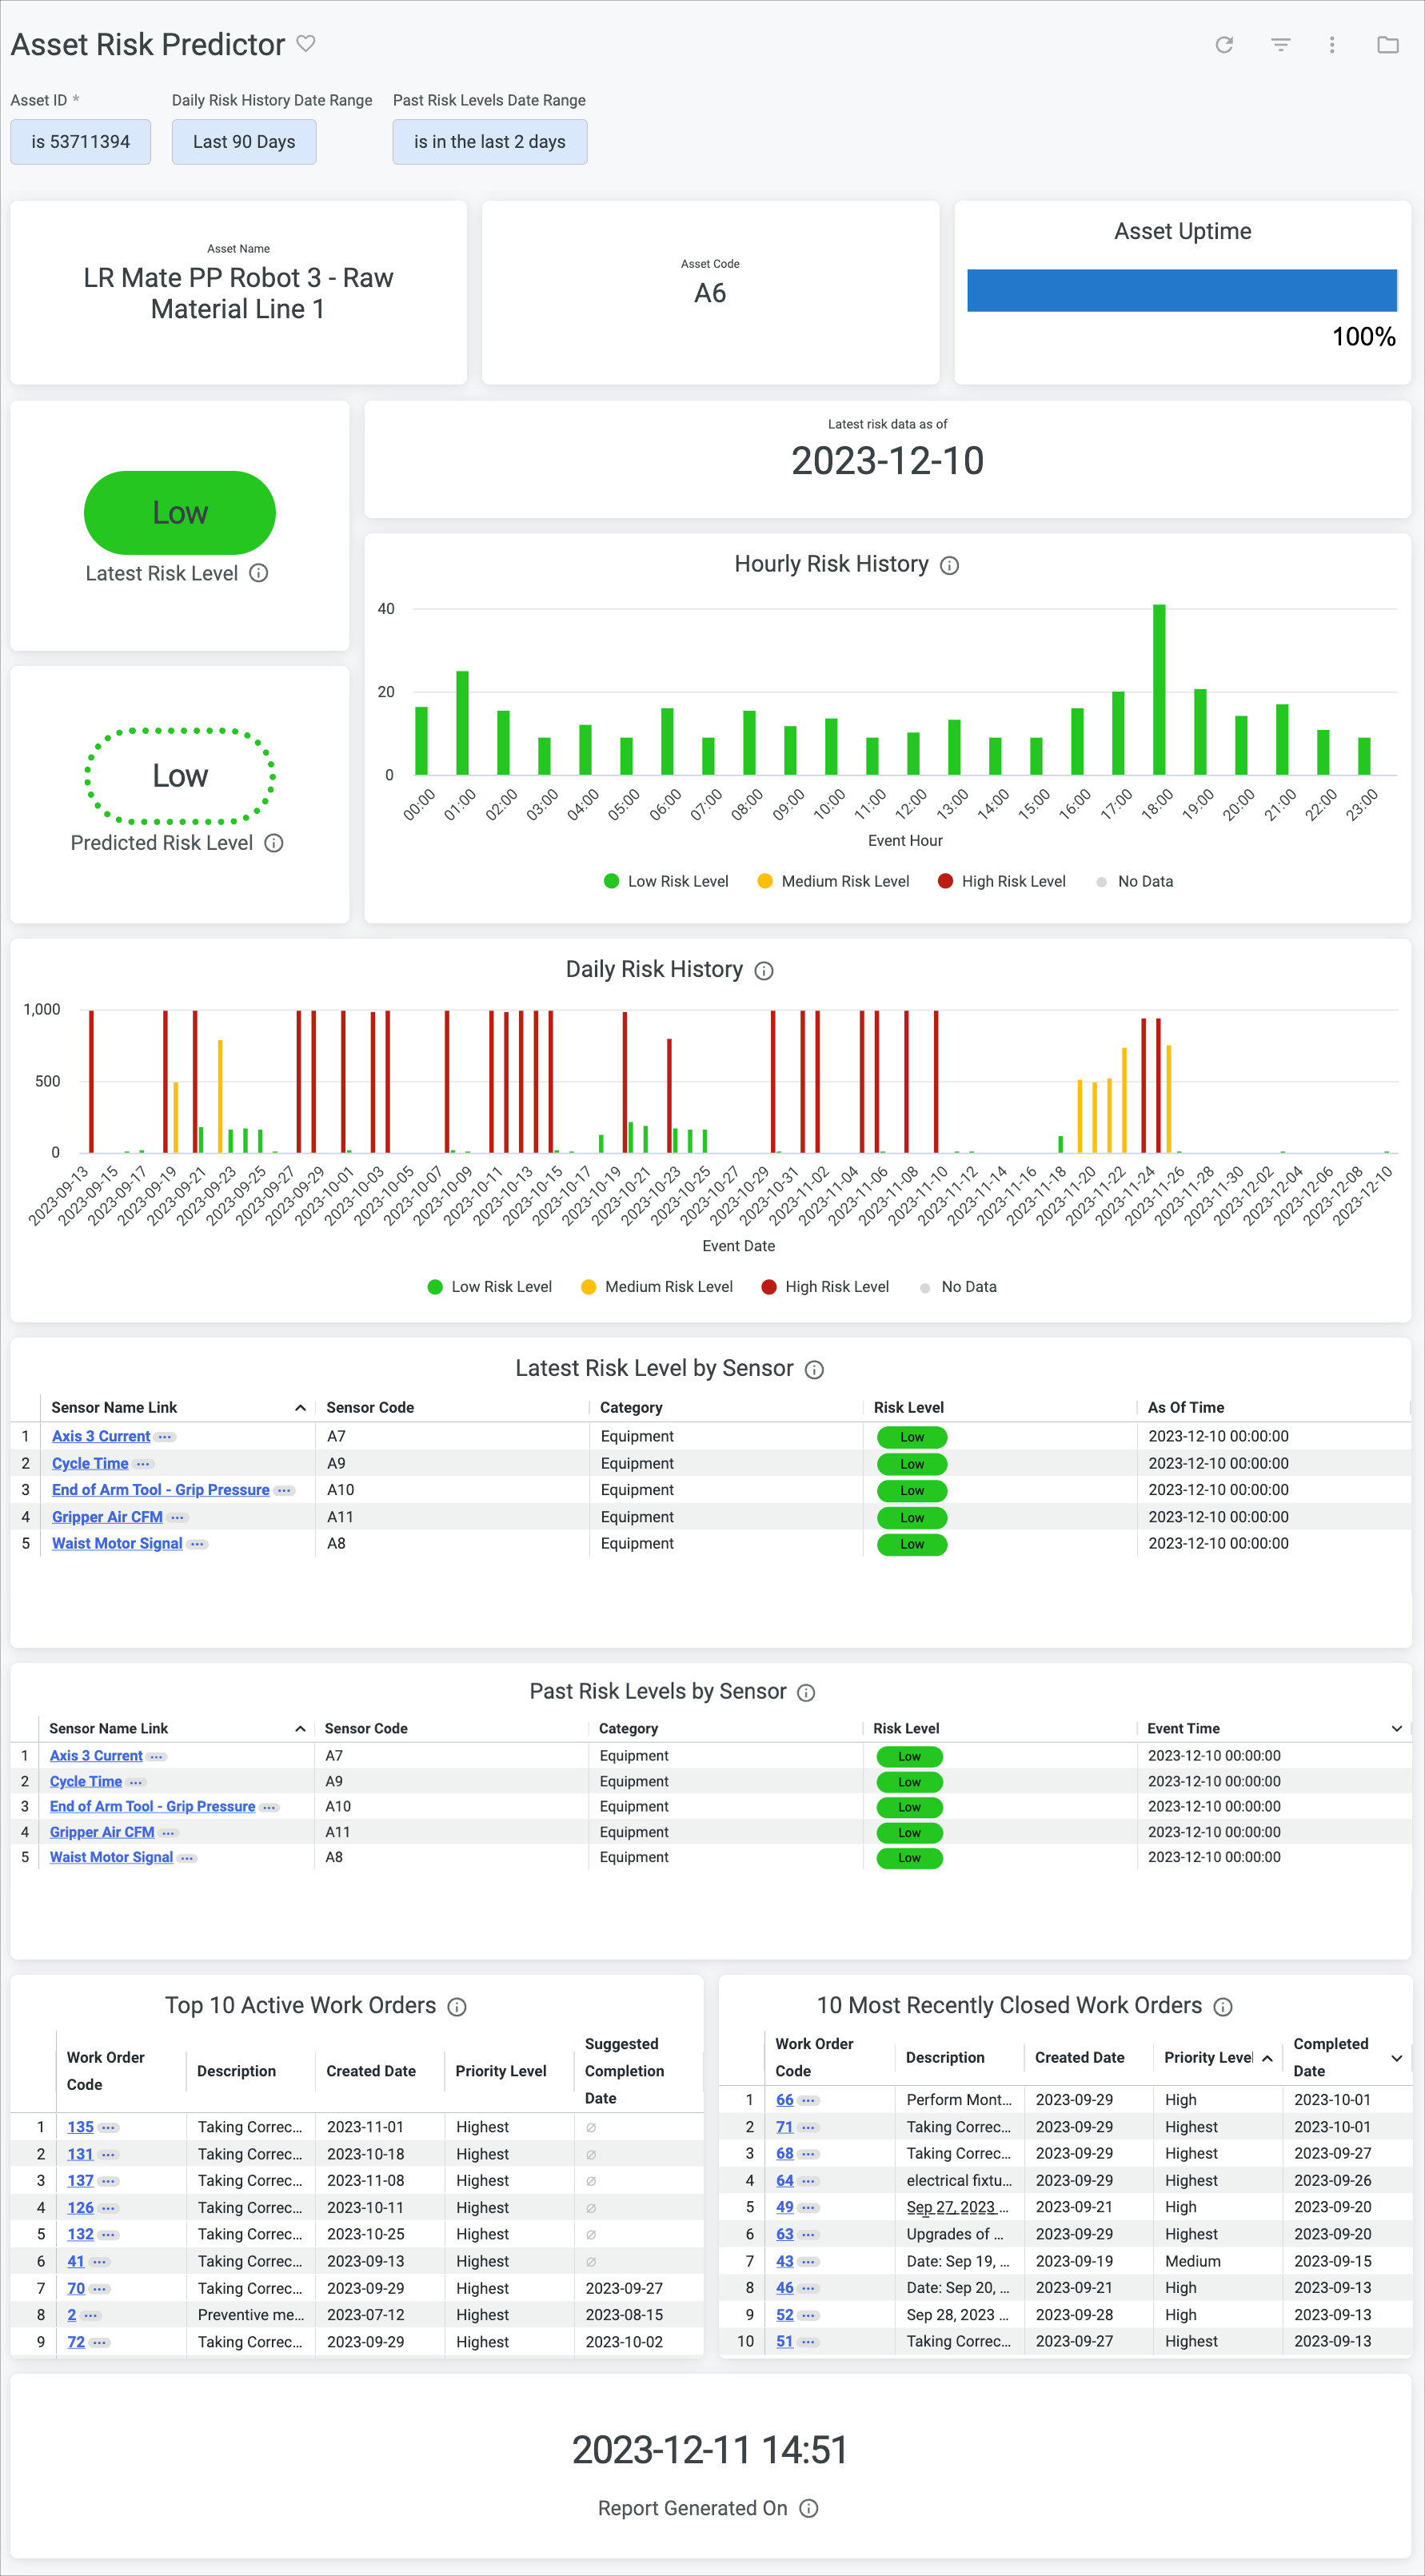Open the Axis 3 Current sensor link
1425x2576 pixels.
(x=101, y=1436)
